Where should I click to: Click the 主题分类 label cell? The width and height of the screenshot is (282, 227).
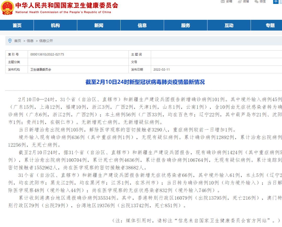point(17,62)
